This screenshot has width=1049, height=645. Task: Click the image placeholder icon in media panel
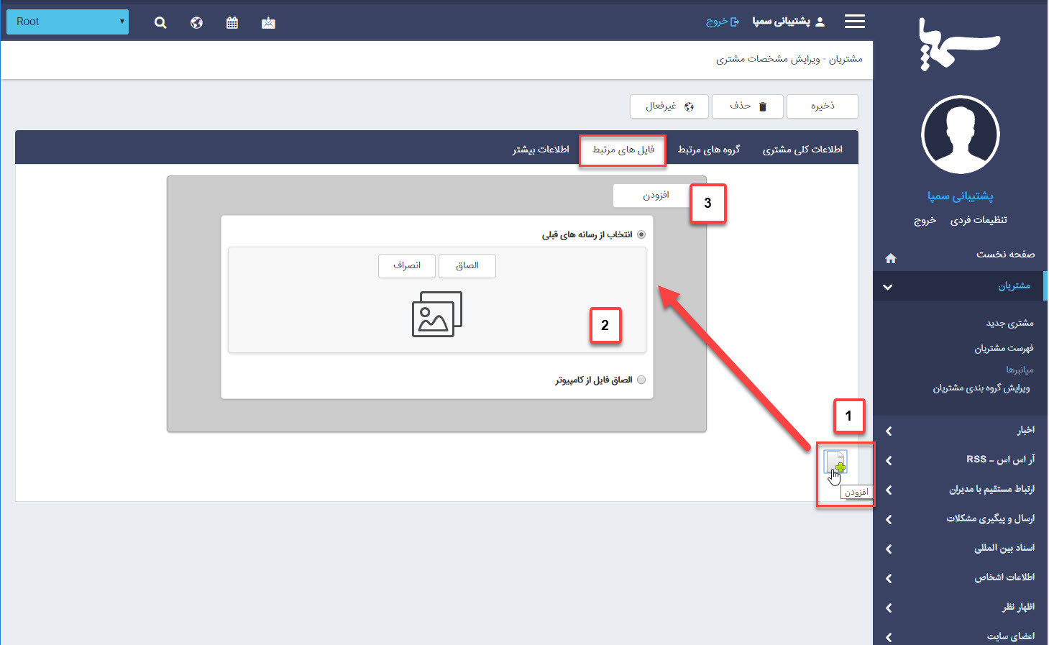tap(436, 314)
